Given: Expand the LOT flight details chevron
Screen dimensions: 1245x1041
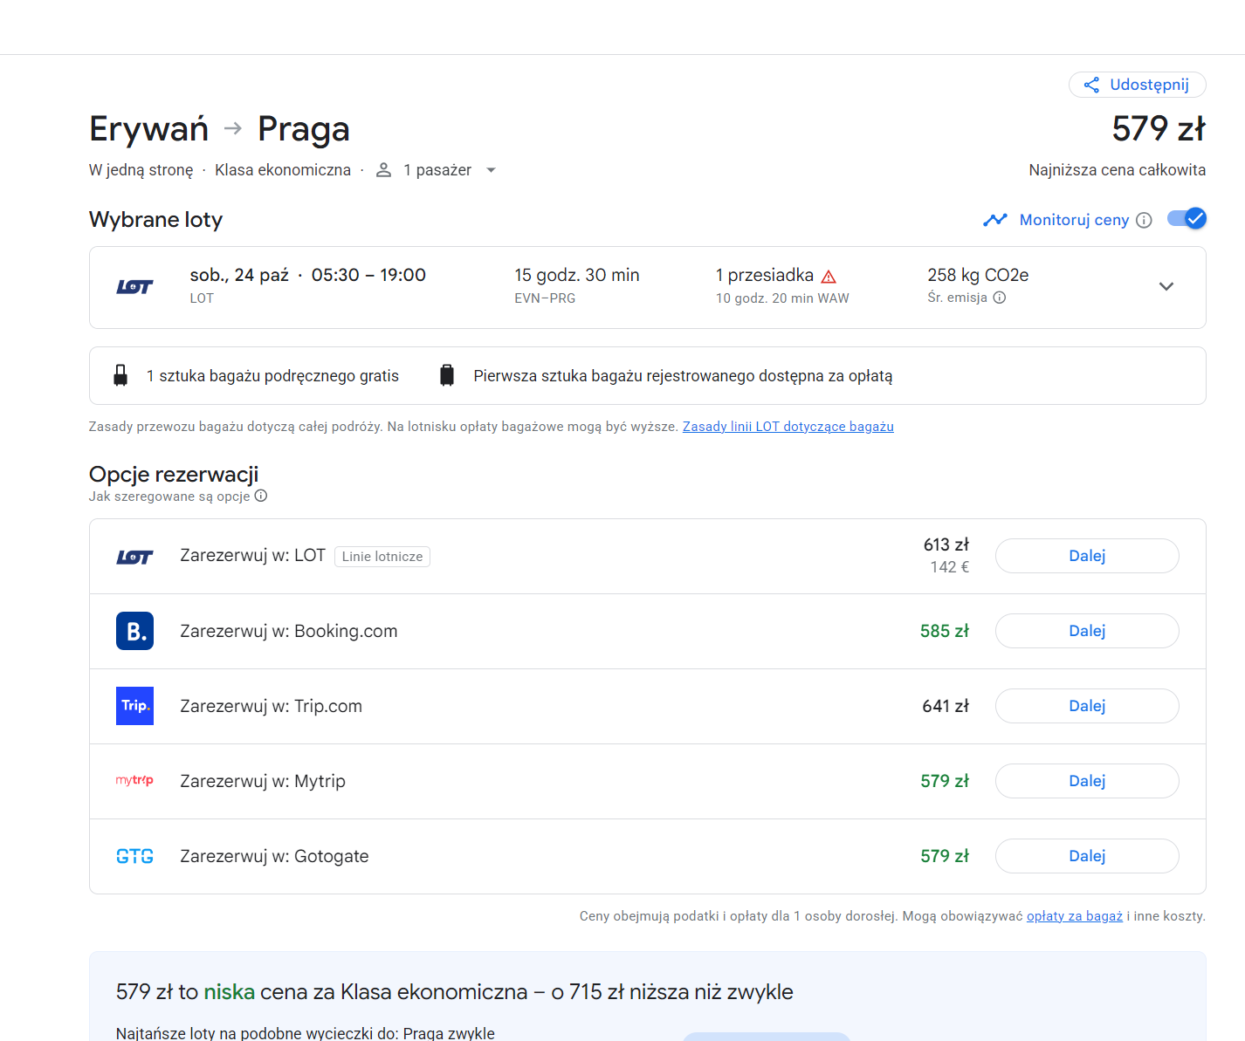Looking at the screenshot, I should coord(1166,286).
